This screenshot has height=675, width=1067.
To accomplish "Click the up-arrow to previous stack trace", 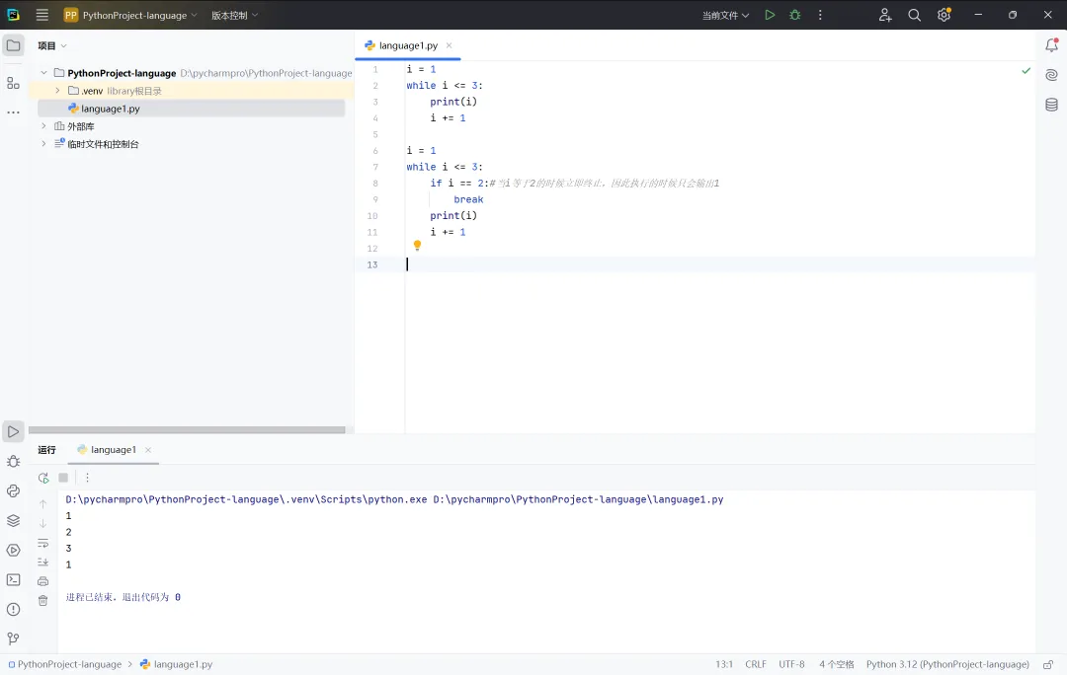I will tap(42, 504).
